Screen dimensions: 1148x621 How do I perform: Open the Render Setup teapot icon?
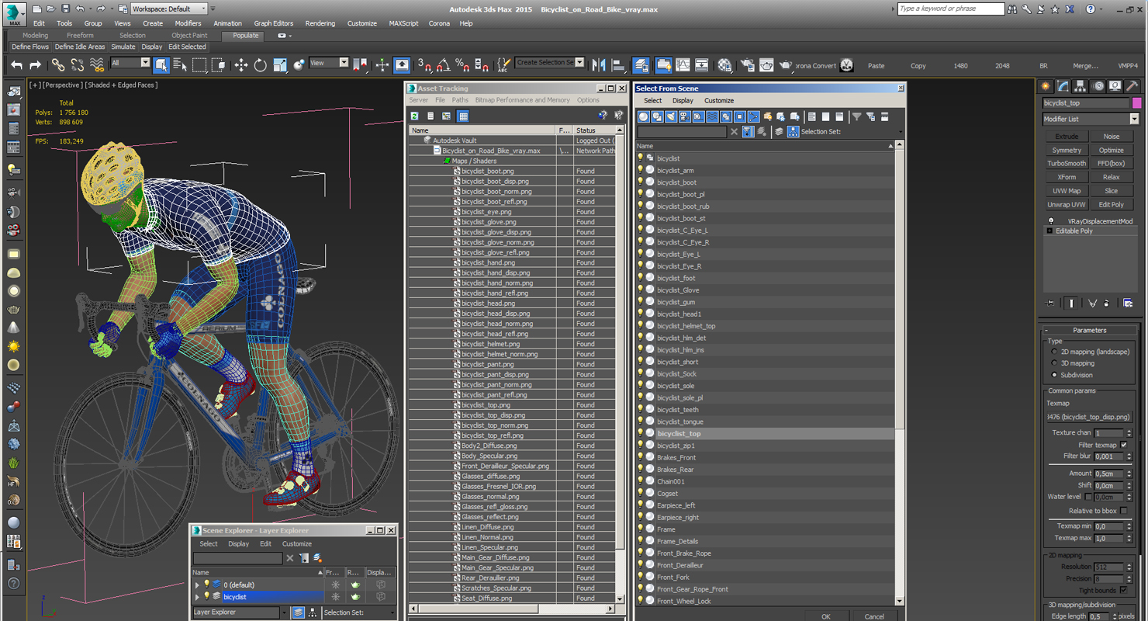click(747, 65)
